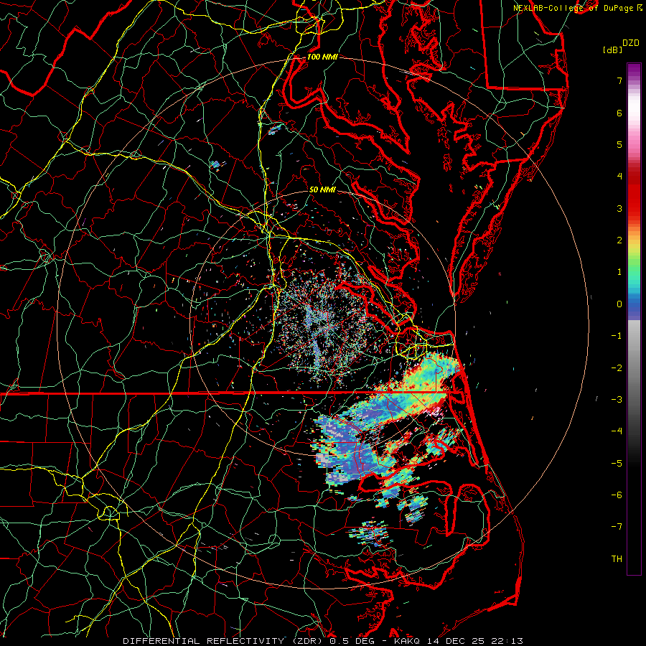Click the legend value -7
This screenshot has width=646, height=646.
tap(617, 527)
